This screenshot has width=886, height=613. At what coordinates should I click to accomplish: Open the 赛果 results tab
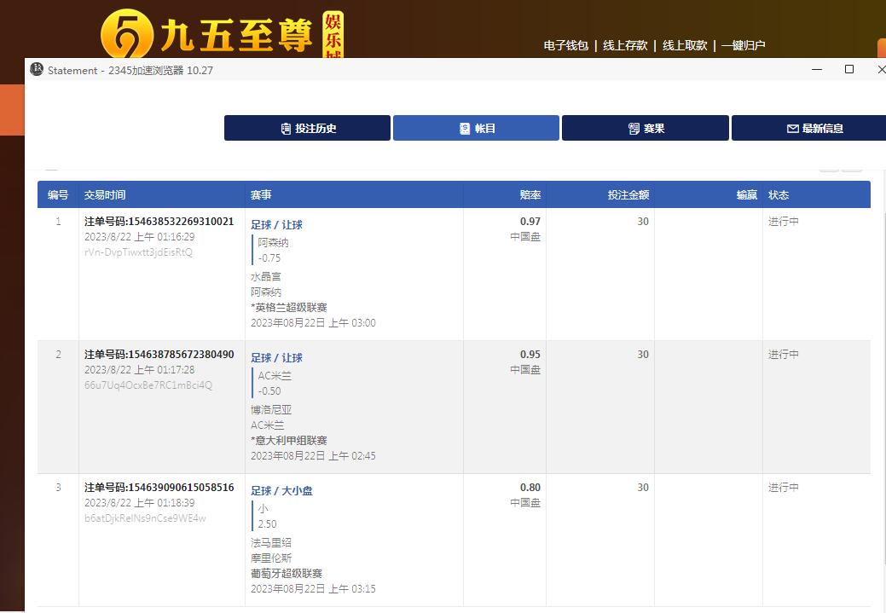tap(645, 128)
